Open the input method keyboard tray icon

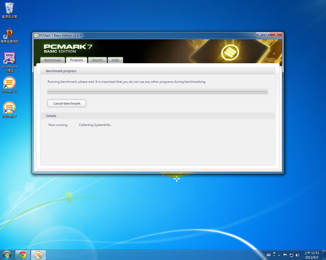[269, 255]
